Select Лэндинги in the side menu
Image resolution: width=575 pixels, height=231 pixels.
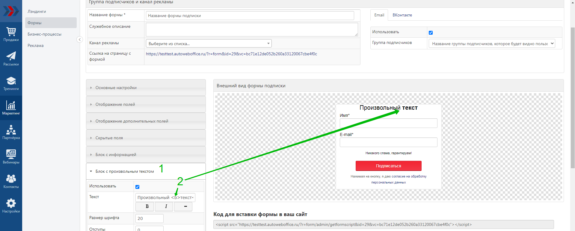(x=37, y=11)
